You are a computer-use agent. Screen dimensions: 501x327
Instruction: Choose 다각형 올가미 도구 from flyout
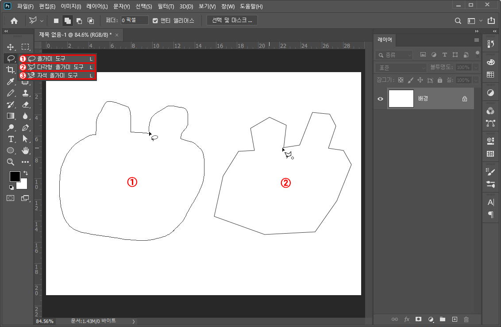pos(57,67)
